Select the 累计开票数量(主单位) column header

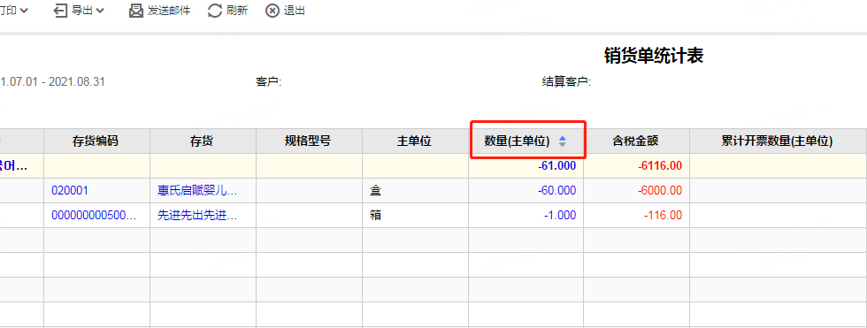click(778, 141)
